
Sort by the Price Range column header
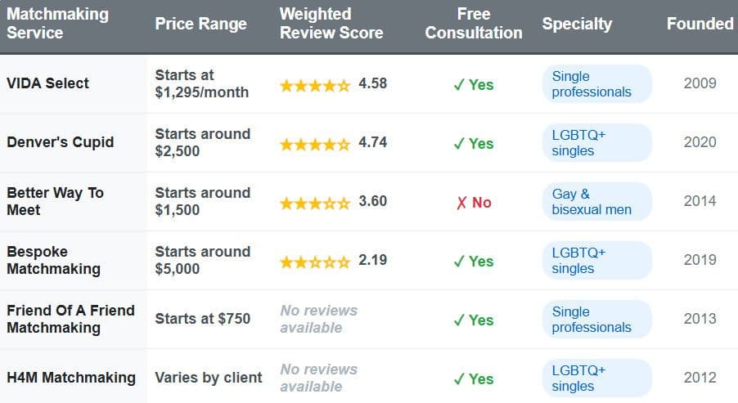pyautogui.click(x=200, y=24)
